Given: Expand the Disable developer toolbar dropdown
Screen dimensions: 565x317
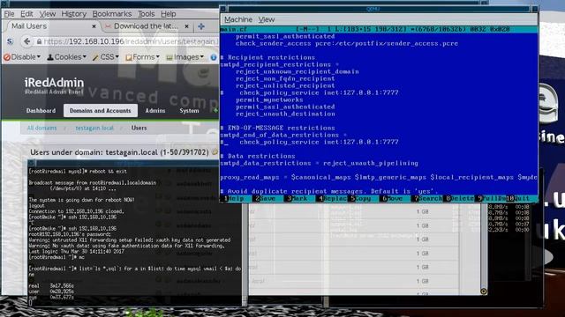Looking at the screenshot, I should pyautogui.click(x=22, y=56).
